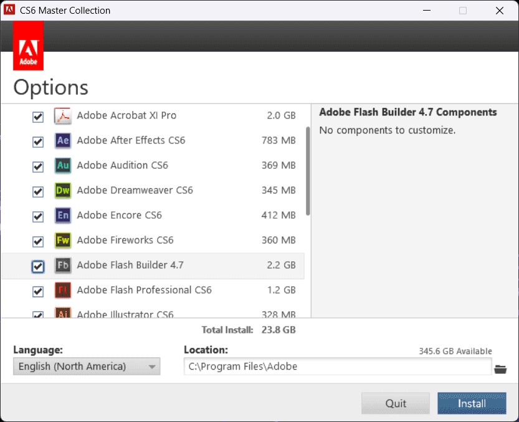
Task: Select Adobe Acrobat XI Pro row text
Action: [126, 115]
